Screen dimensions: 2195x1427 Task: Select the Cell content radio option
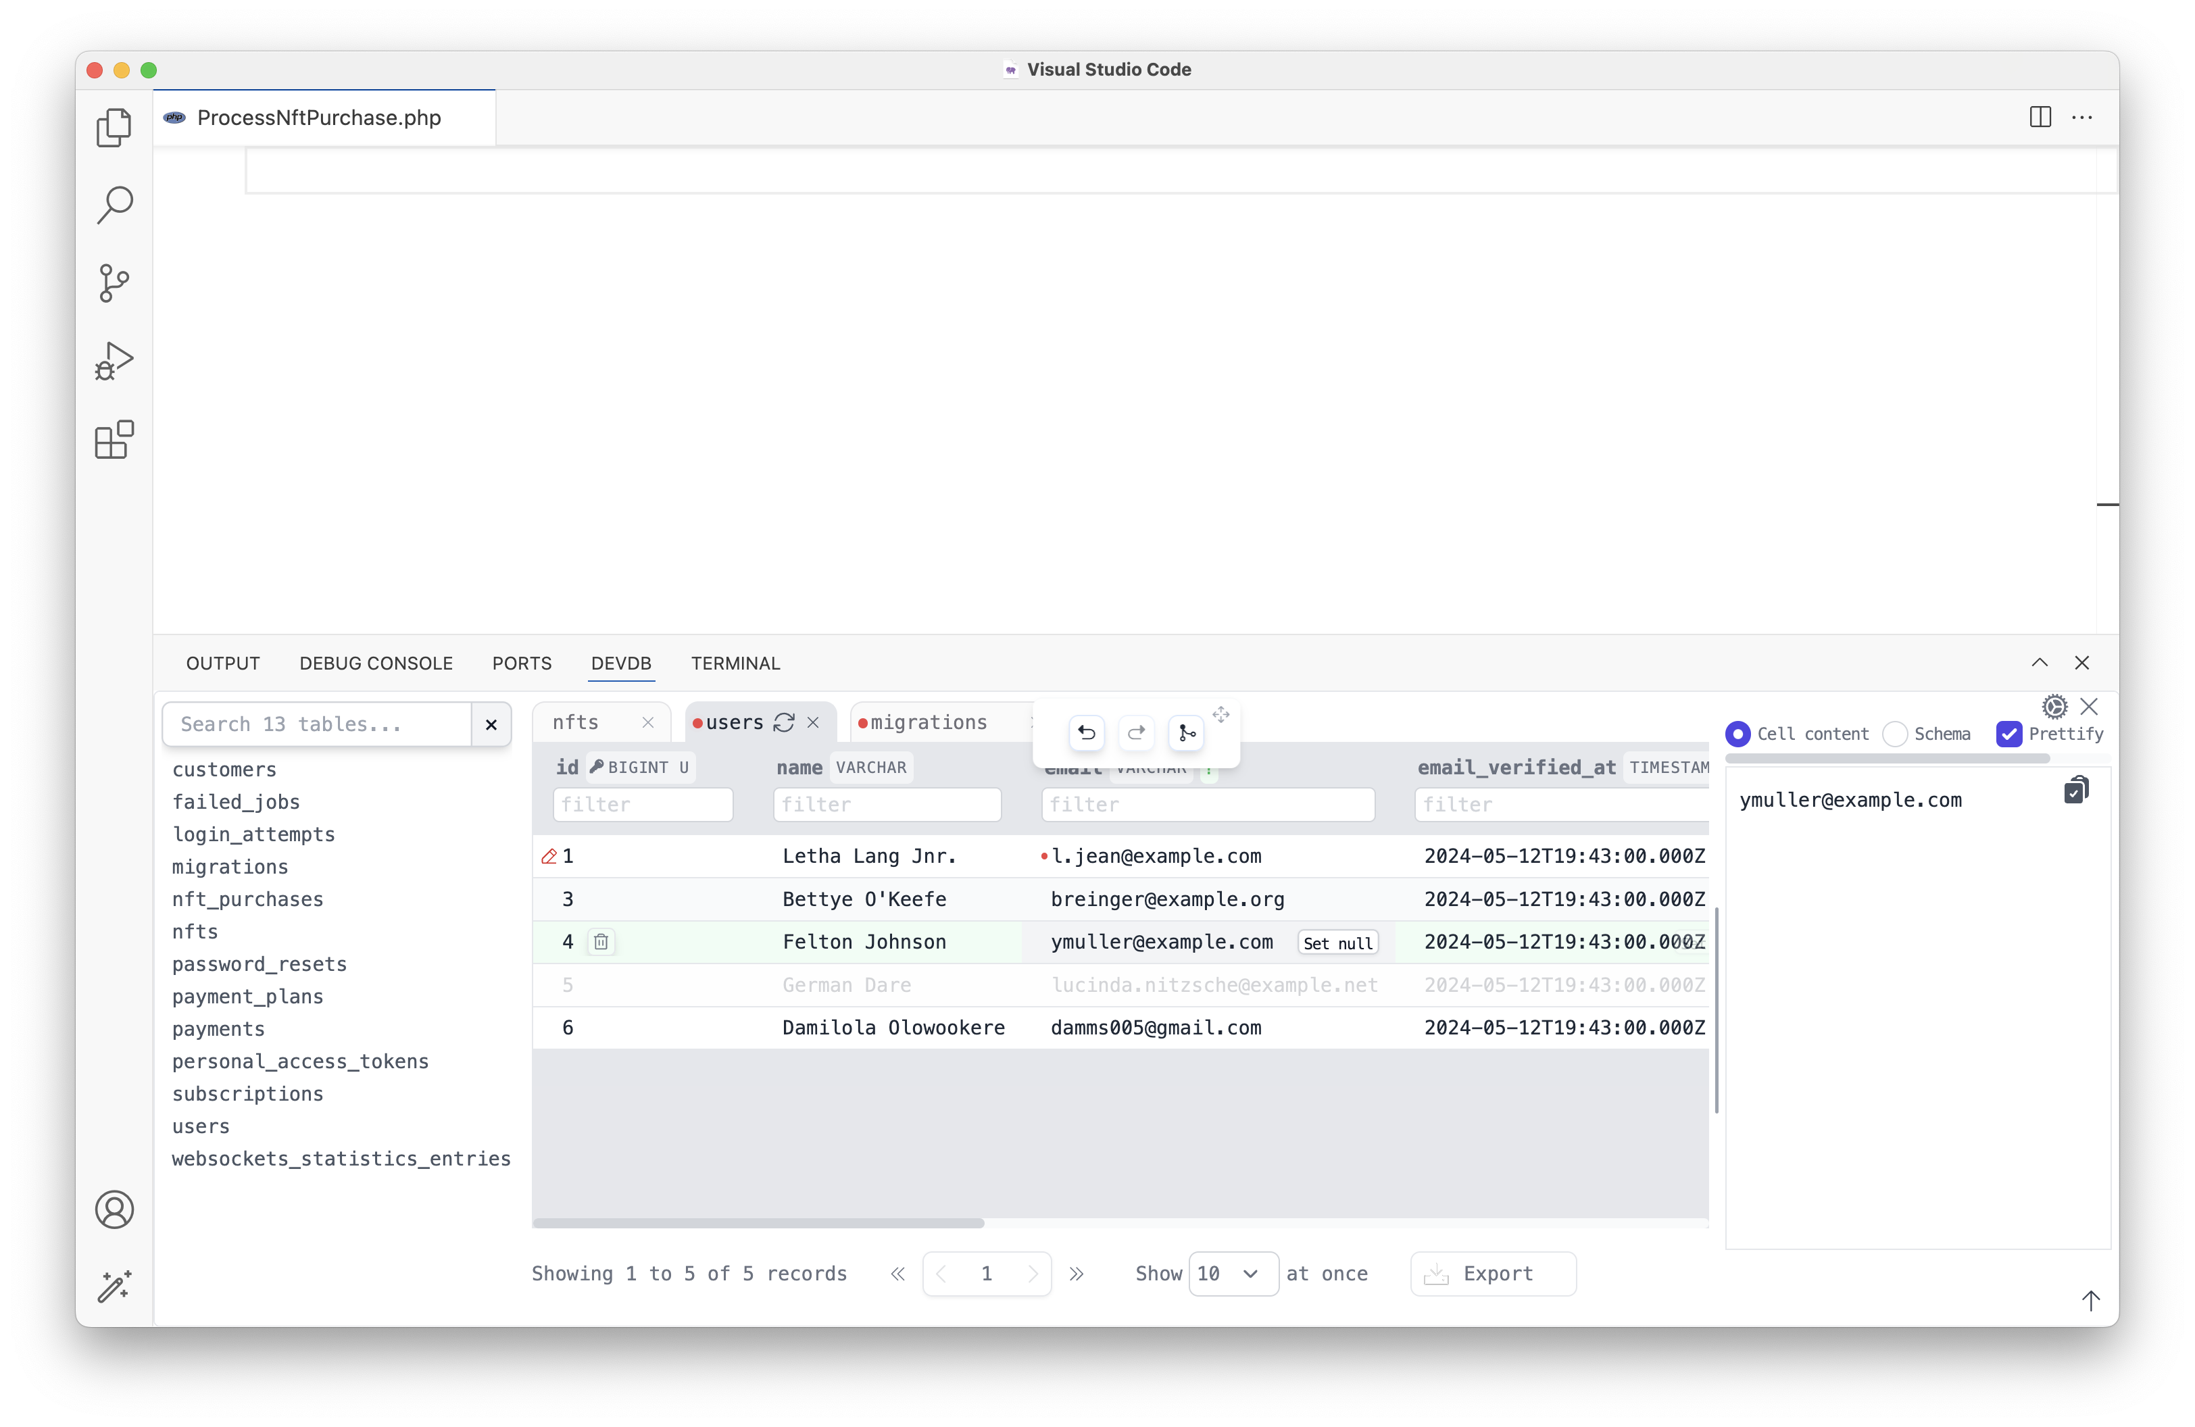point(1737,734)
